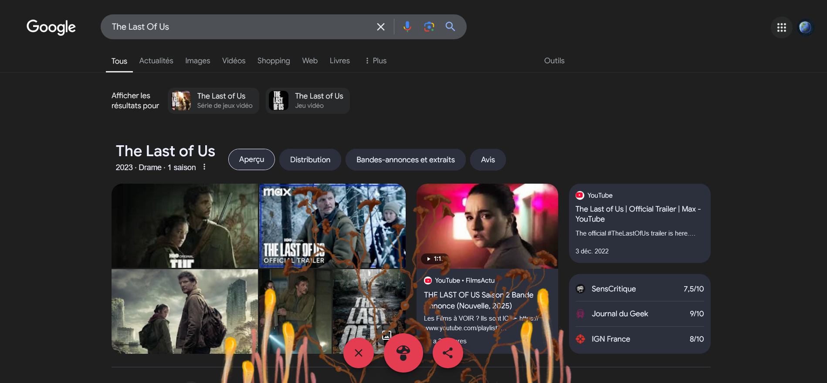Viewport: 827px width, 383px height.
Task: Play the video using the 1:1 duration badge
Action: click(x=434, y=259)
